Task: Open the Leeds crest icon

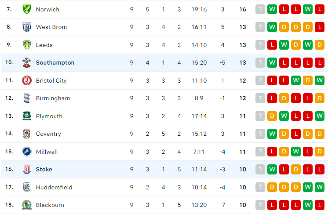Action: 27,45
